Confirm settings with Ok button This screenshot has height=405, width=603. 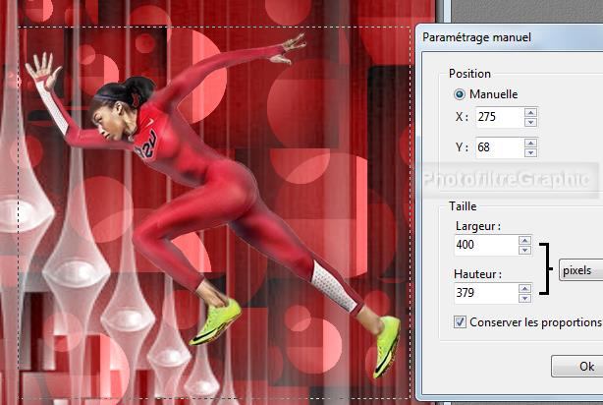[x=576, y=366]
